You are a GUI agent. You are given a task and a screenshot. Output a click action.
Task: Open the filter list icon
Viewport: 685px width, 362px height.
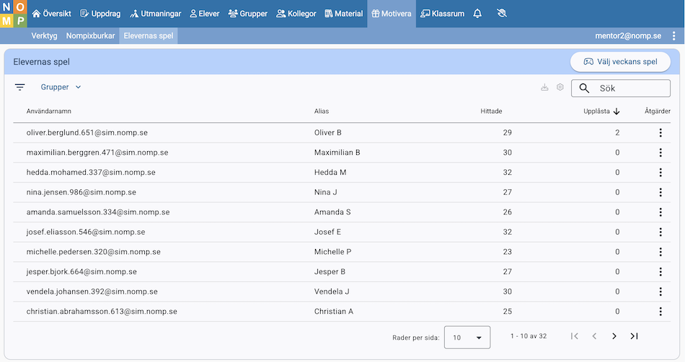point(20,87)
